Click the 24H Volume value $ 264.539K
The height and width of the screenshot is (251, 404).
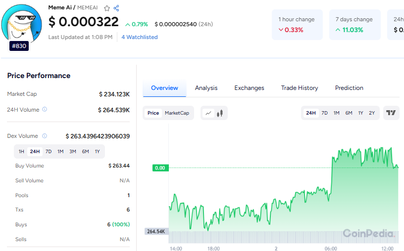tap(114, 110)
